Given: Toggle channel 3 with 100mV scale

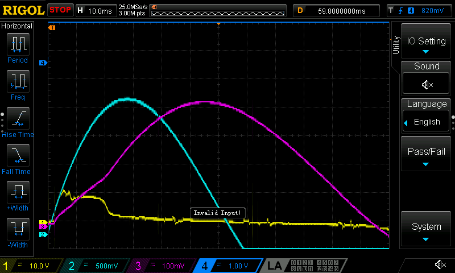Looking at the screenshot, I should click(162, 266).
